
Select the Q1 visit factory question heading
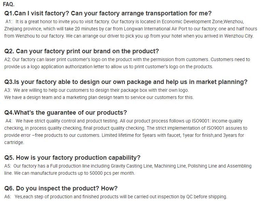click(108, 13)
